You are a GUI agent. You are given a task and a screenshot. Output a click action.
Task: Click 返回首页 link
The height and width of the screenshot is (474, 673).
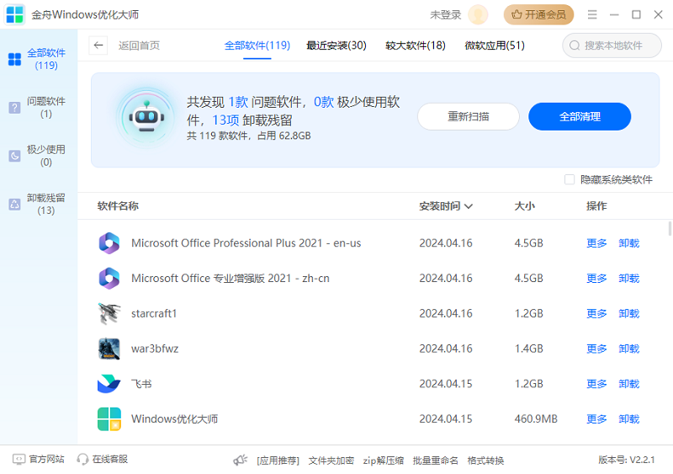pos(139,45)
